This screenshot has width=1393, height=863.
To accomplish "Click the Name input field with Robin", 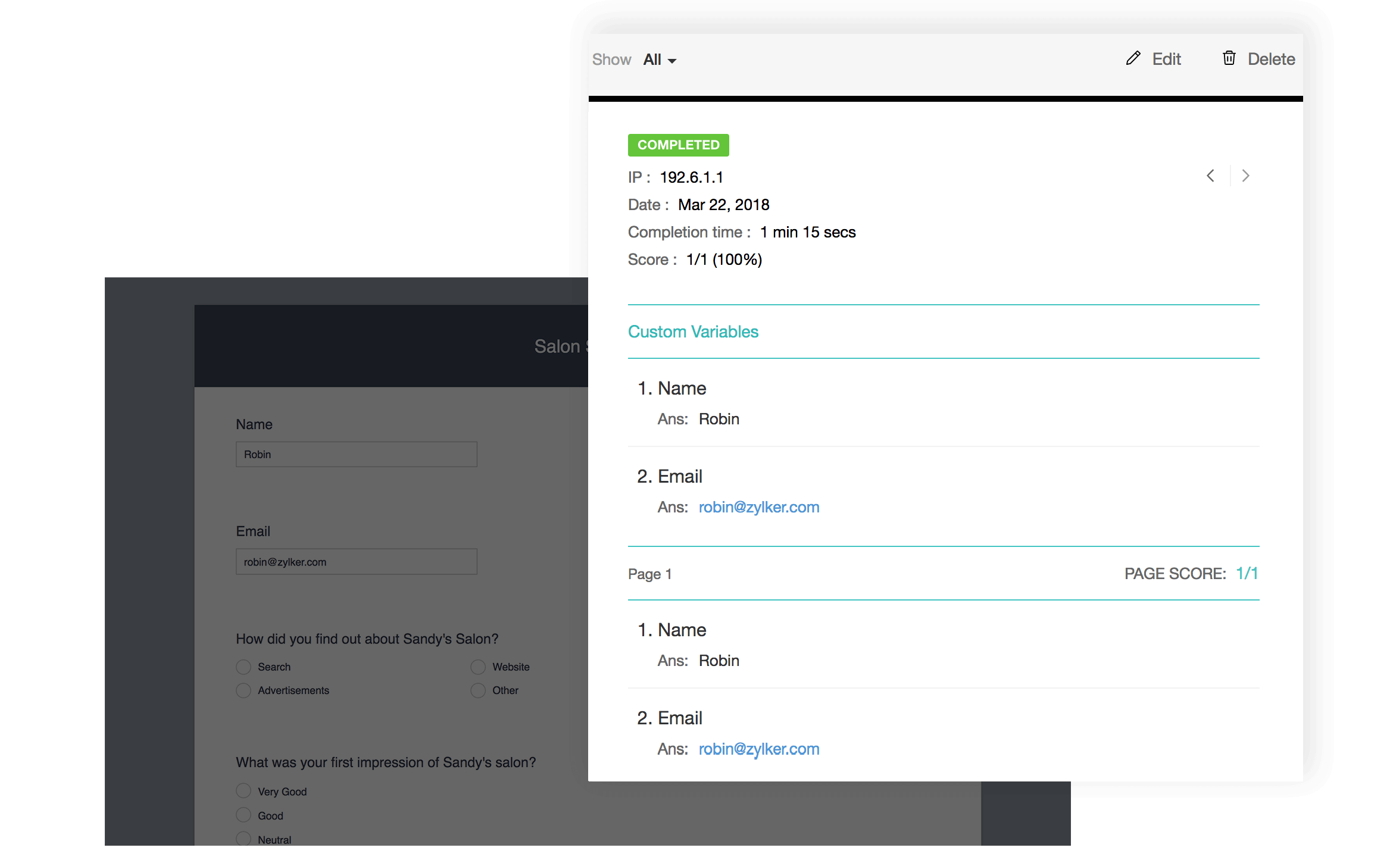I will pyautogui.click(x=356, y=454).
